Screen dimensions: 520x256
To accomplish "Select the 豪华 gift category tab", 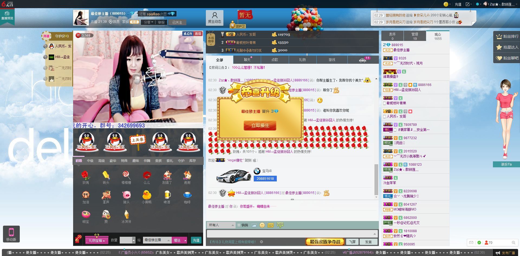I will (x=113, y=161).
